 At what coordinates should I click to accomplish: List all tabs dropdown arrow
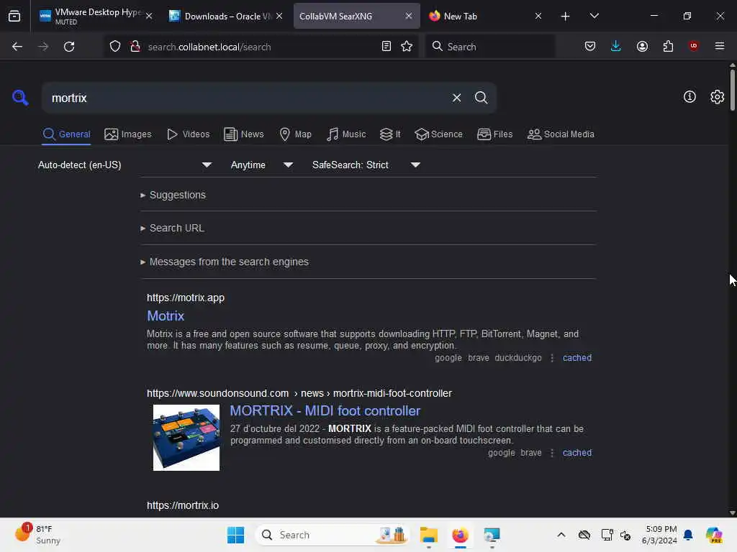[594, 17]
